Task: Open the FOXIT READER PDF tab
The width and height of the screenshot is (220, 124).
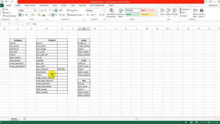Action: (x=97, y=6)
